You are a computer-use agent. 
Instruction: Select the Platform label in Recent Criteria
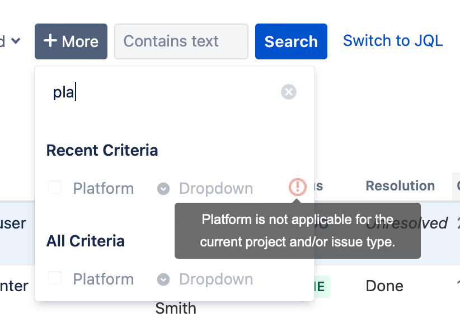click(x=104, y=188)
